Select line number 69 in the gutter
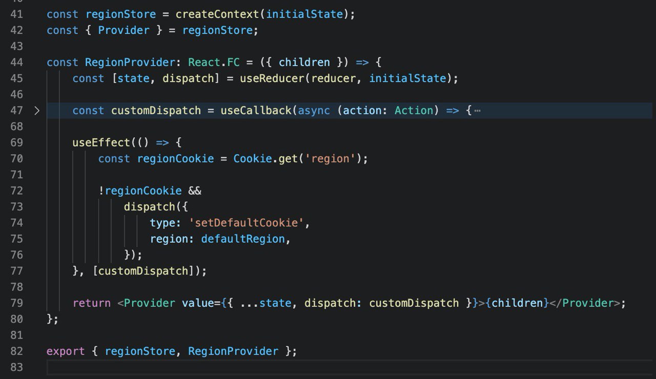 coord(16,142)
